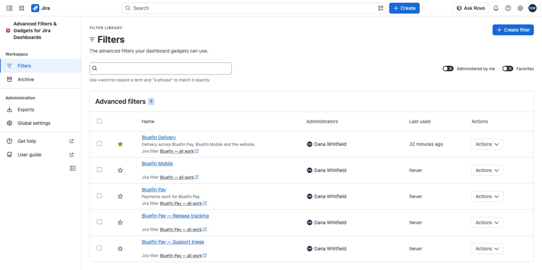Open Bluefin Pay — Support triage link
Viewport: 542px width, 270px height.
pos(173,242)
